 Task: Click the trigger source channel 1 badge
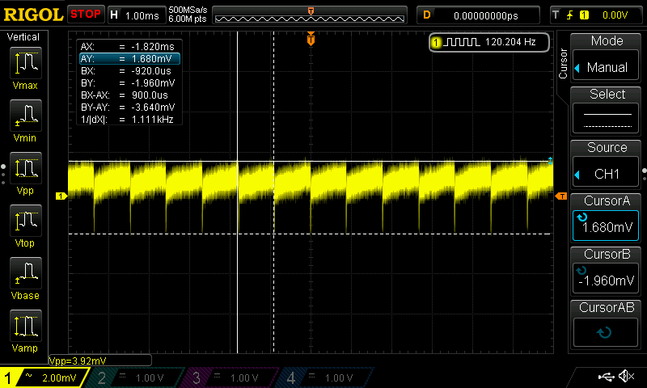point(584,15)
